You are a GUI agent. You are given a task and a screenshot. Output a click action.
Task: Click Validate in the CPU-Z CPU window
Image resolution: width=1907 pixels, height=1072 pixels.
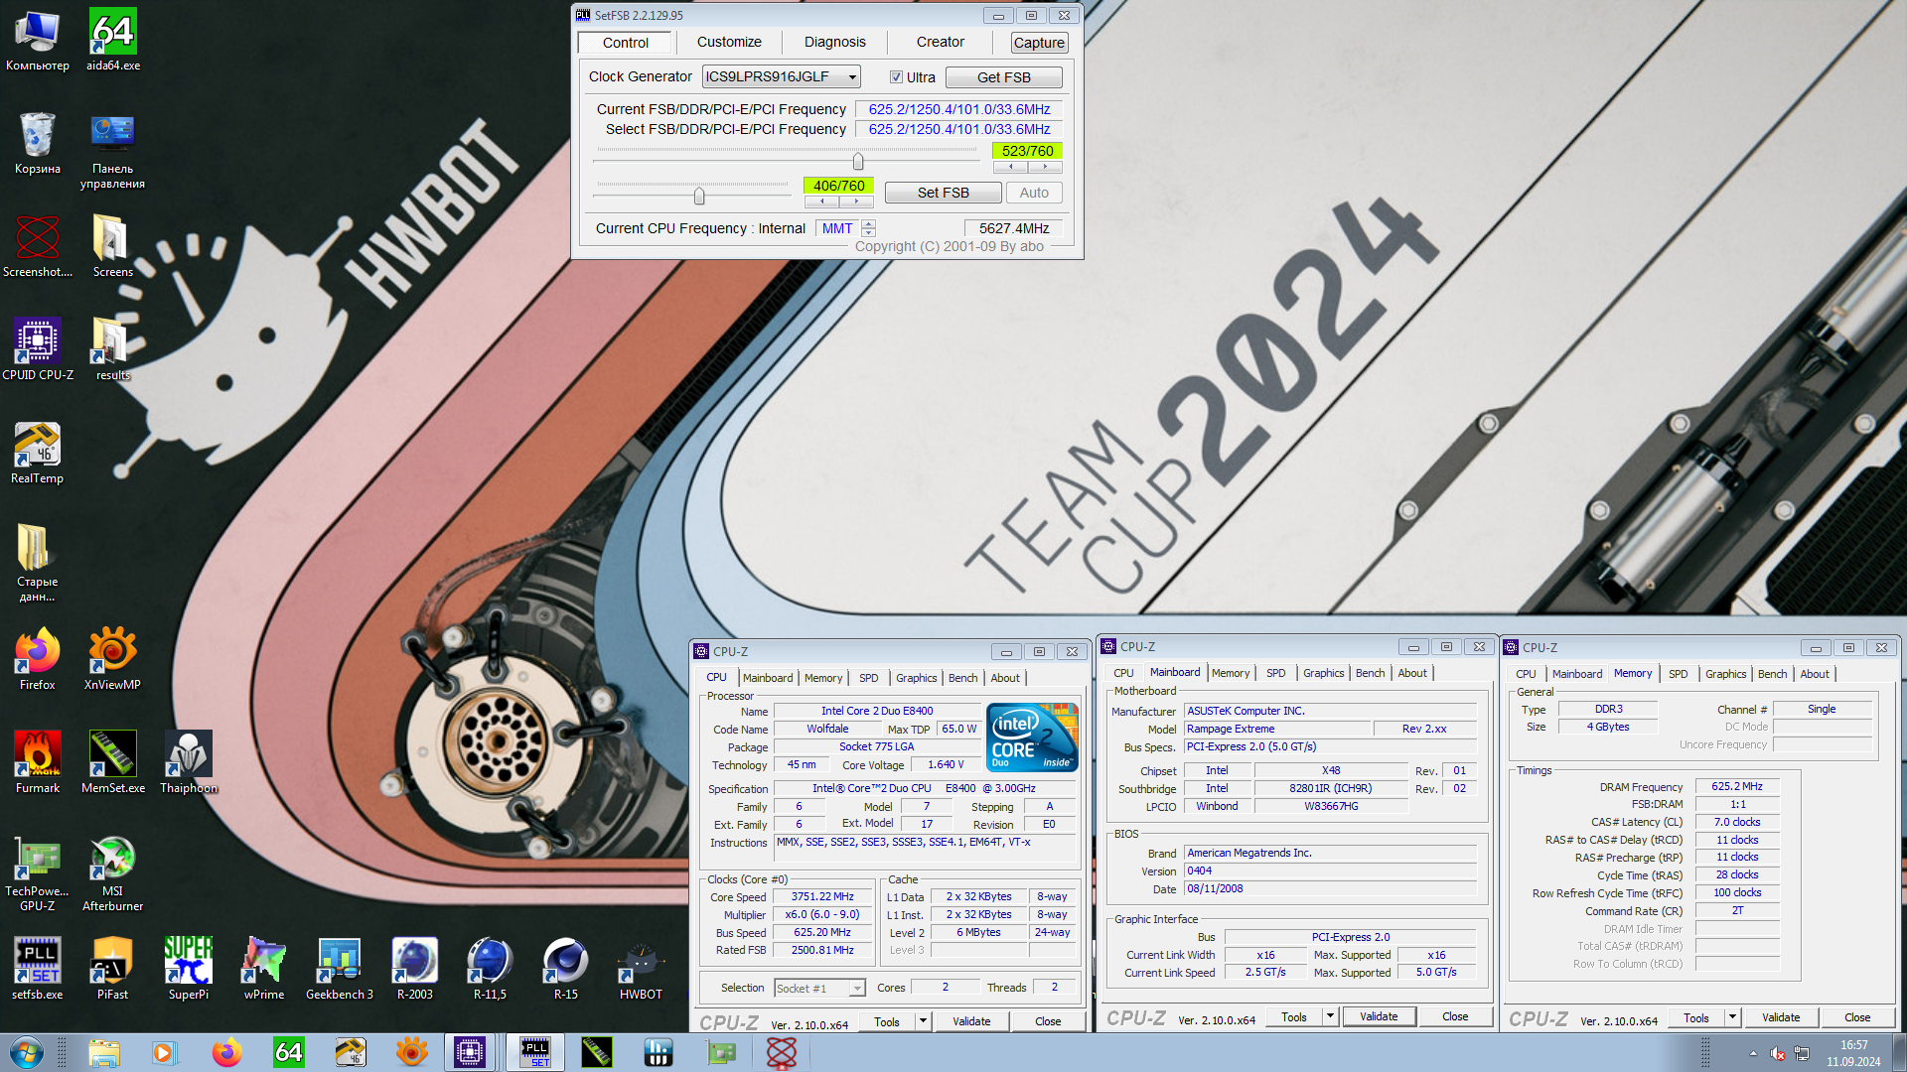970,1021
